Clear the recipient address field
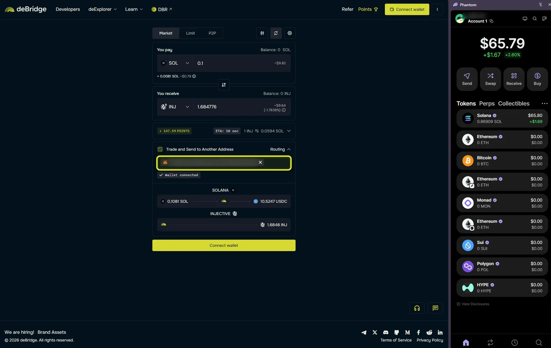The image size is (551, 348). click(260, 162)
